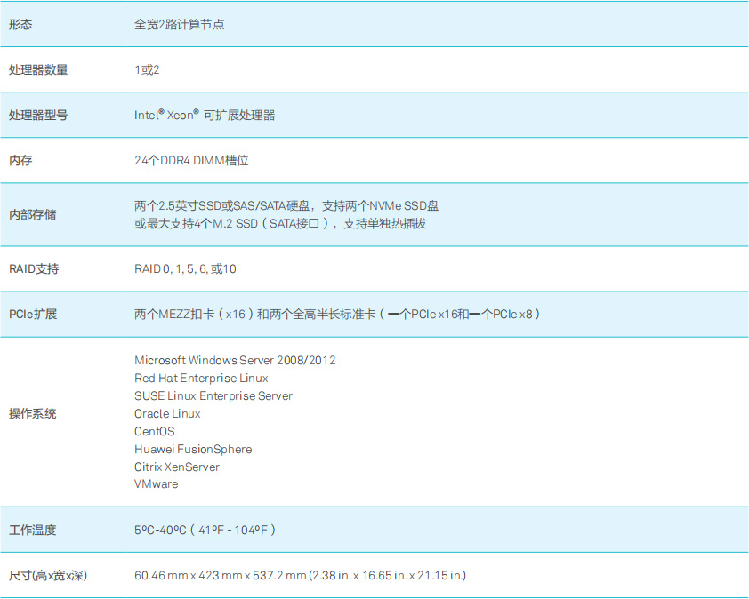Select the 全宽2路计算节点 value text
This screenshot has width=749, height=599.
point(179,25)
